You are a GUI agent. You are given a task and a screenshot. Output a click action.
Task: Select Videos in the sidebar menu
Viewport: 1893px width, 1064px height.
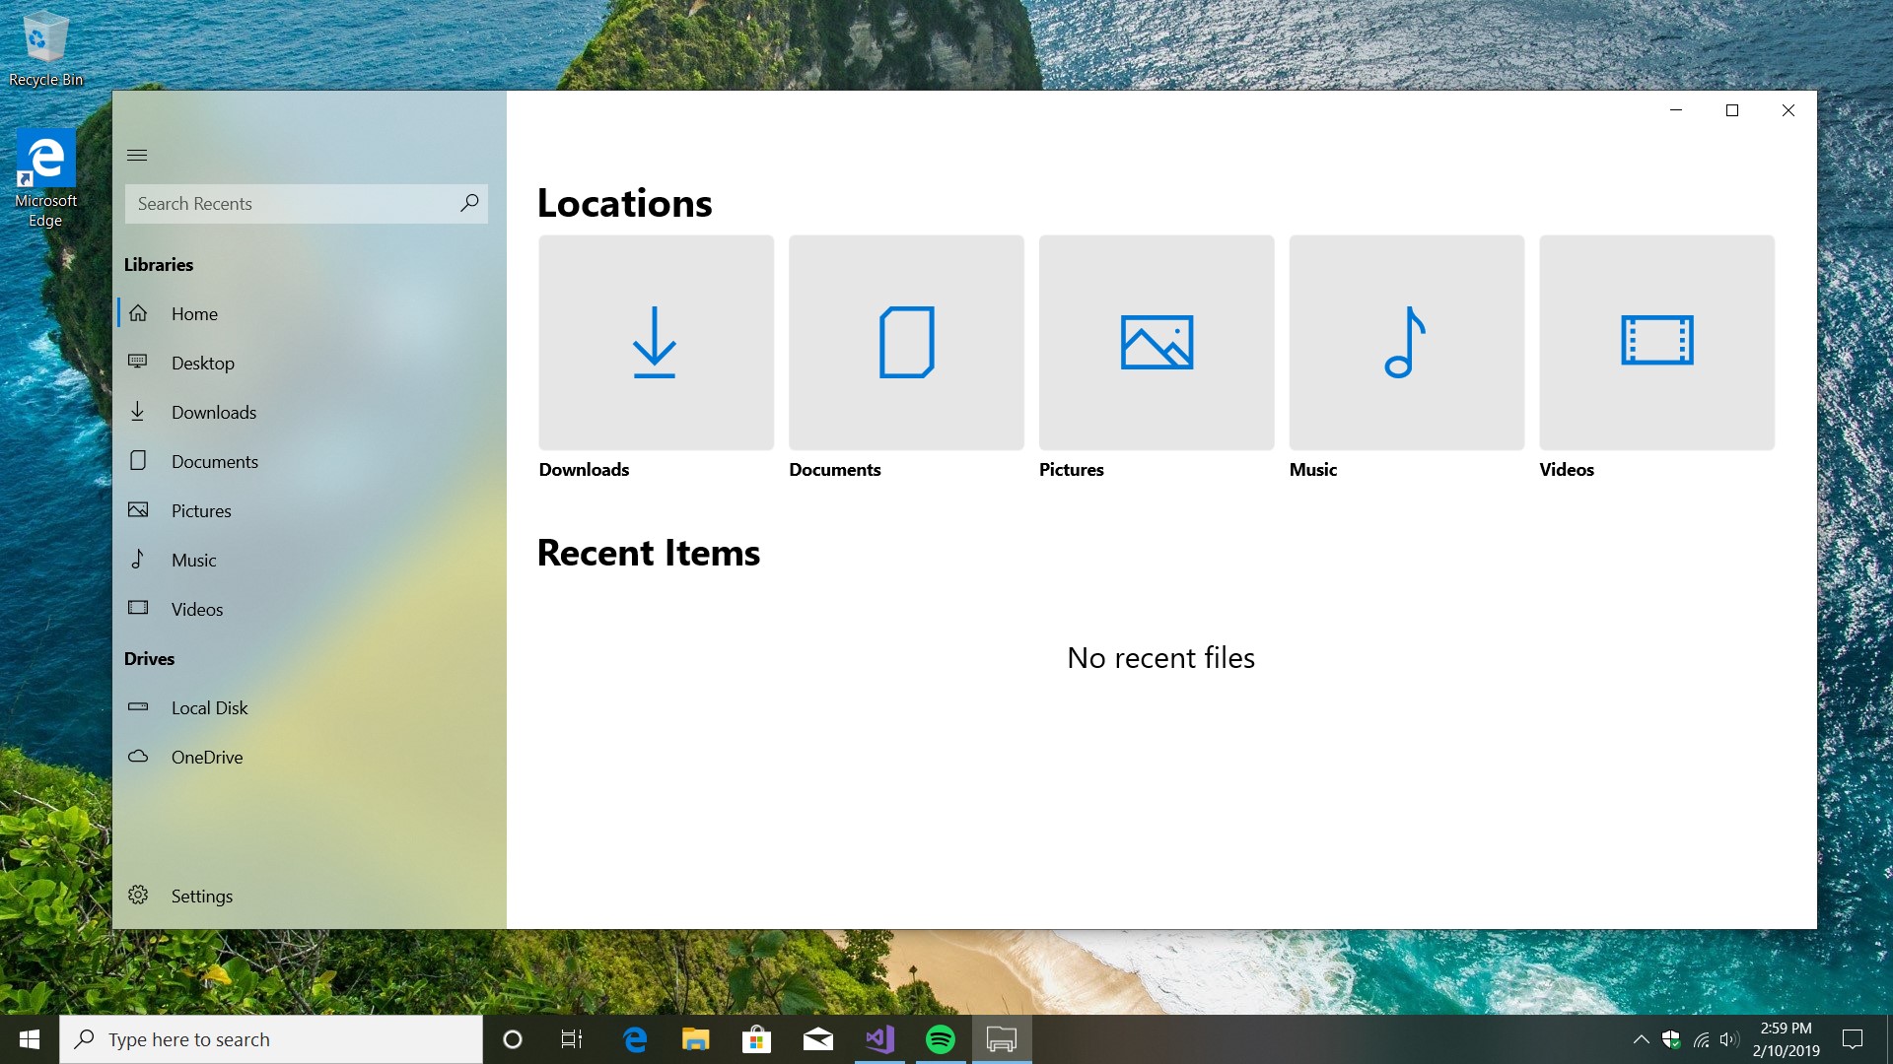pos(196,609)
